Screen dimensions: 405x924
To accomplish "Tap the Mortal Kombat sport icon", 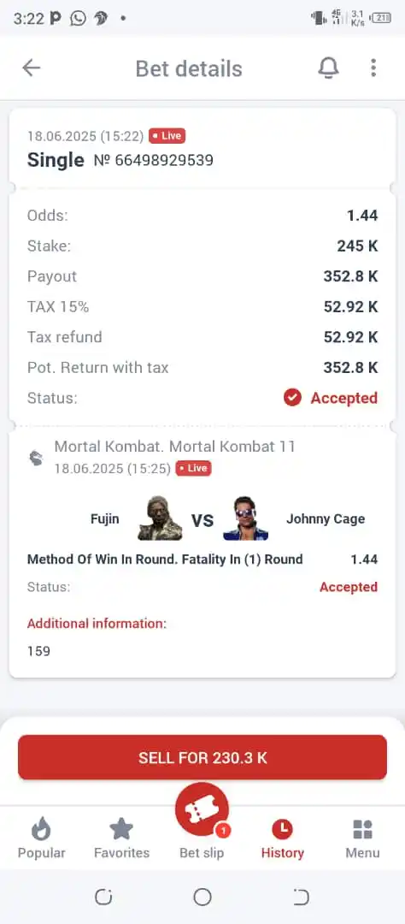I will [x=37, y=457].
